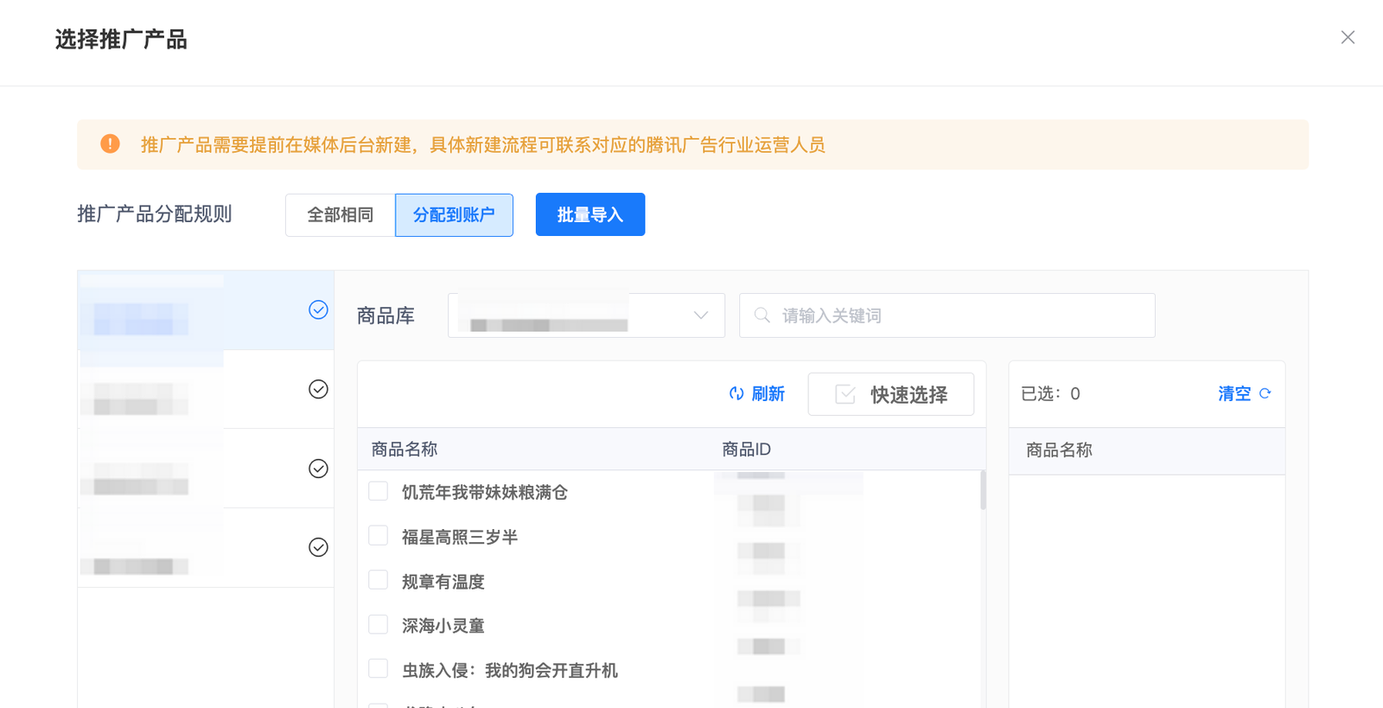
Task: Select the 分配到账户 allocation rule
Action: [454, 214]
